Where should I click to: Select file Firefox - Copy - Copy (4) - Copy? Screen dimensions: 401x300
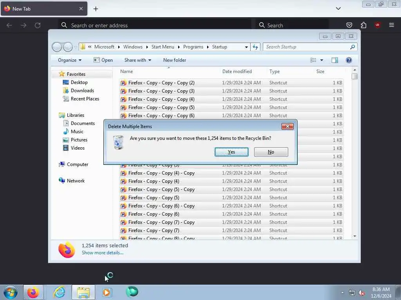point(231,173)
